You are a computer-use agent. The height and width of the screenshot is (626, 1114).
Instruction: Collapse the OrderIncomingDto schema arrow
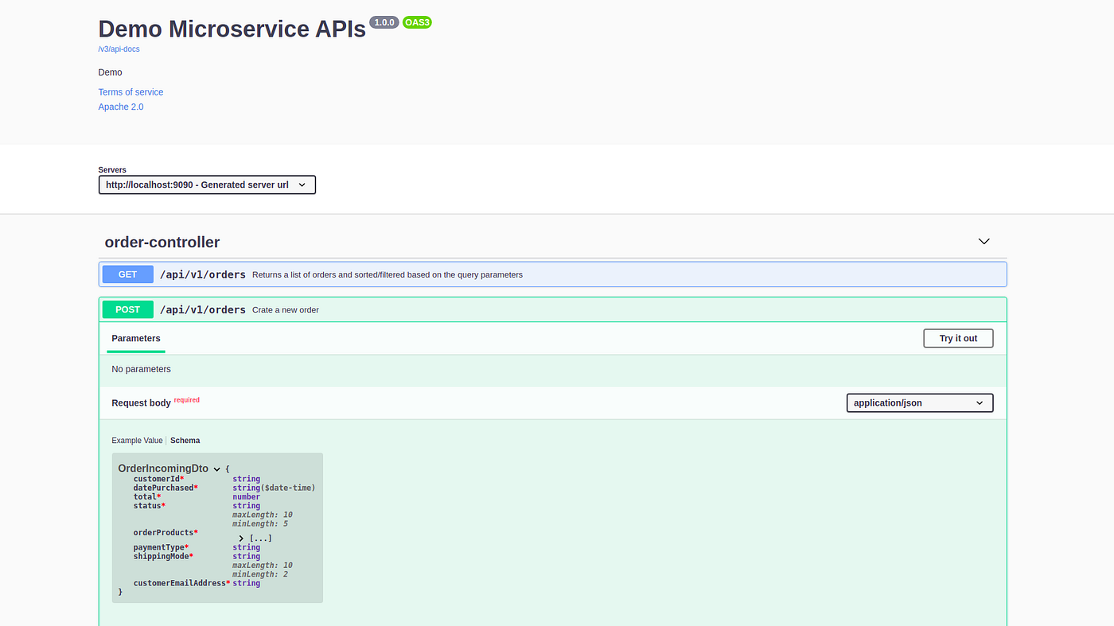click(216, 469)
